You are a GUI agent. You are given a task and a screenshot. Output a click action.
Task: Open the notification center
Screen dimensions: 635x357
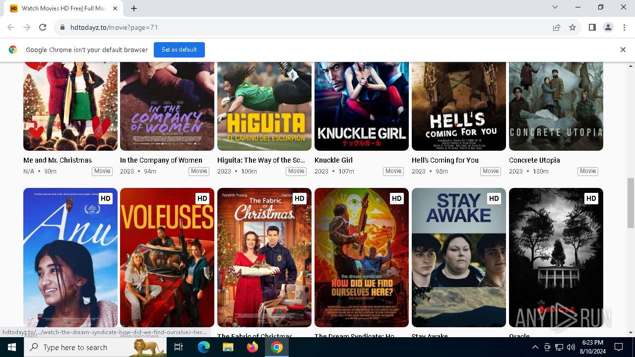coord(619,347)
